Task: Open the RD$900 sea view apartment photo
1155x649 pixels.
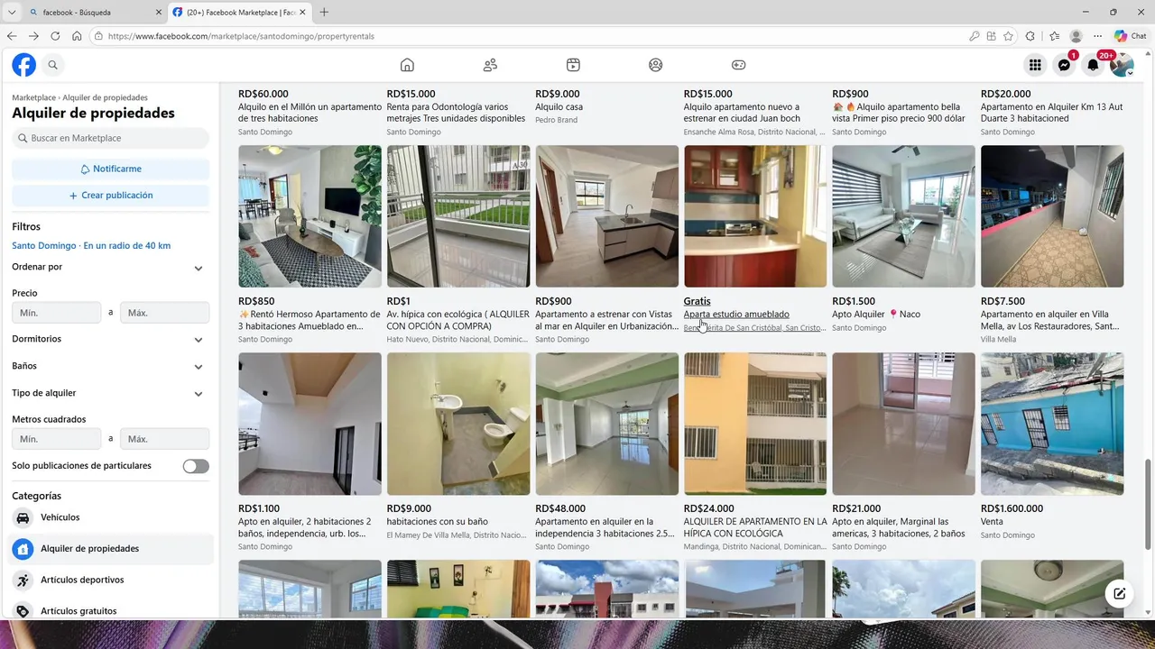Action: pos(606,216)
